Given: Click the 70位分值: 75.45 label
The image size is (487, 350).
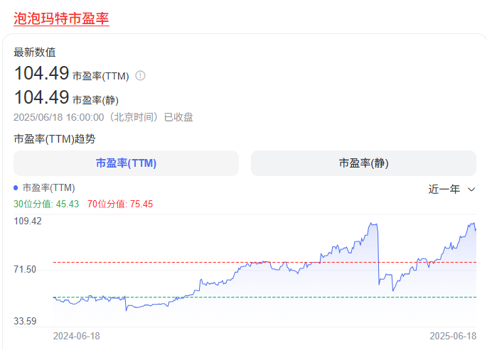Looking at the screenshot, I should tap(120, 204).
